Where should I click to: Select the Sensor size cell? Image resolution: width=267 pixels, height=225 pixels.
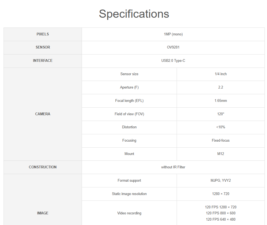point(129,74)
